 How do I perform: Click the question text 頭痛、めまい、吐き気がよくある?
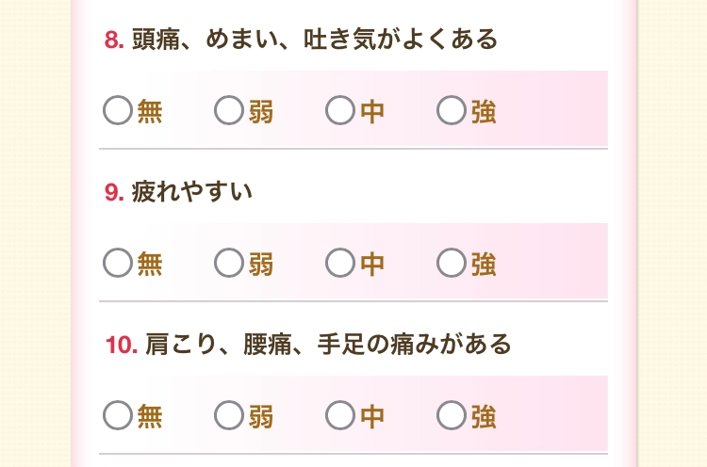tap(315, 40)
